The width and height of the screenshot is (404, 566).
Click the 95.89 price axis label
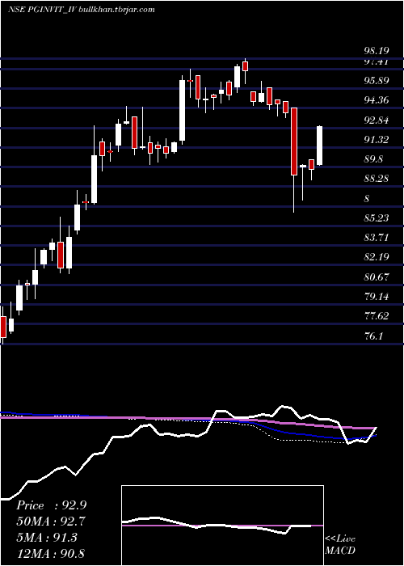point(377,81)
